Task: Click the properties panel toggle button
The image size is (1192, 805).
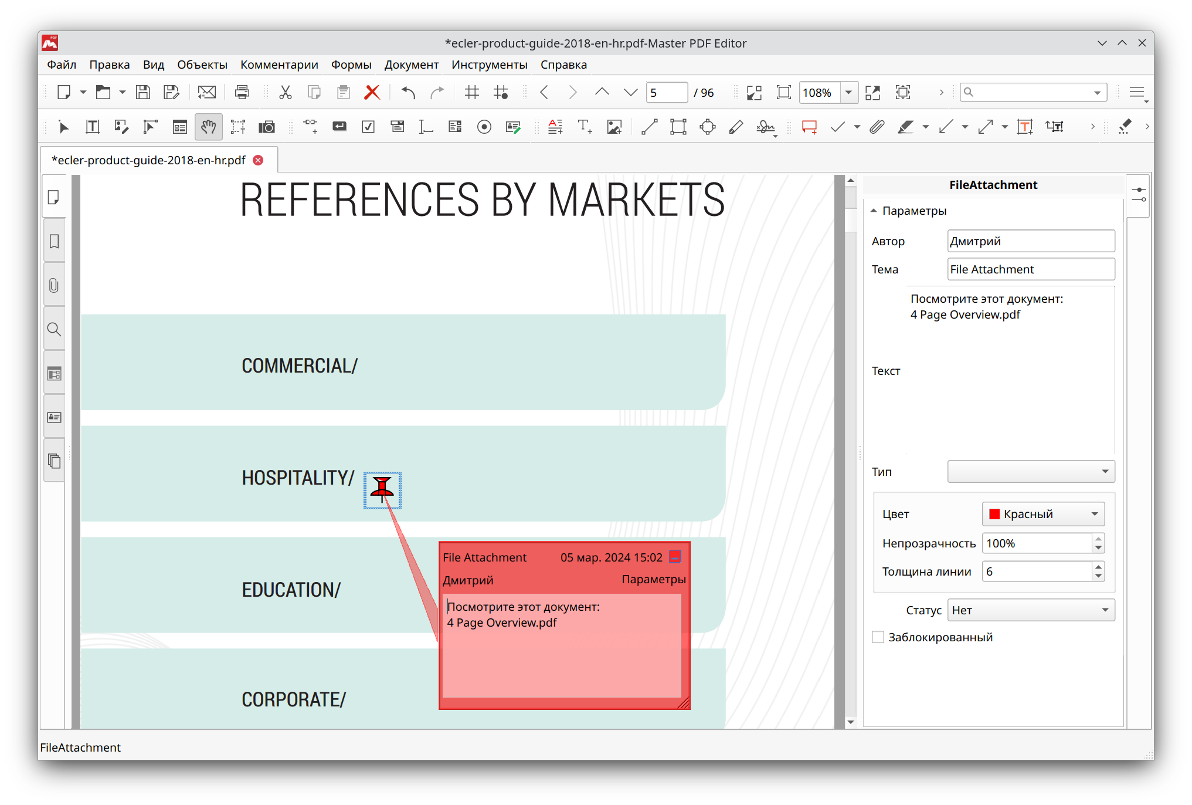Action: coord(1138,195)
